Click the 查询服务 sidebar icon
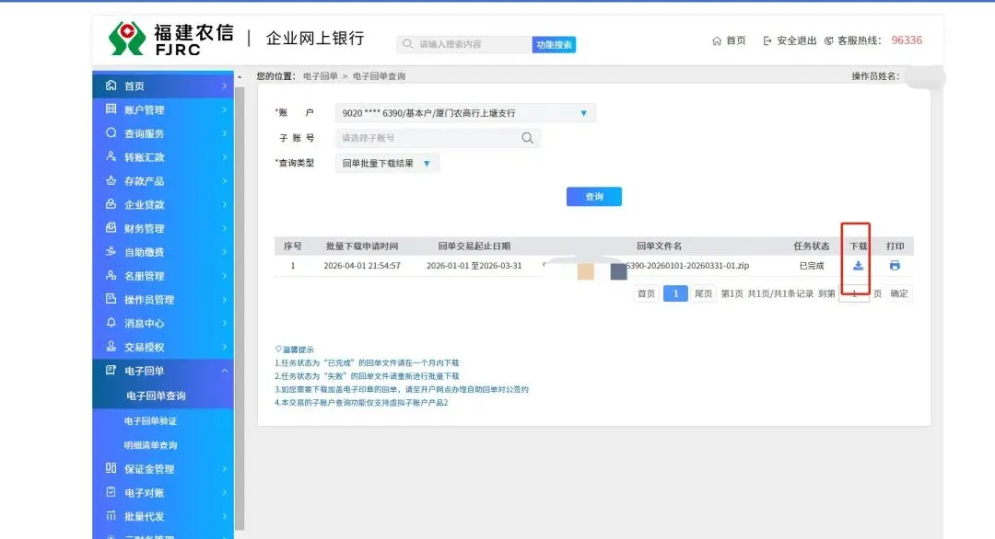 click(x=111, y=133)
